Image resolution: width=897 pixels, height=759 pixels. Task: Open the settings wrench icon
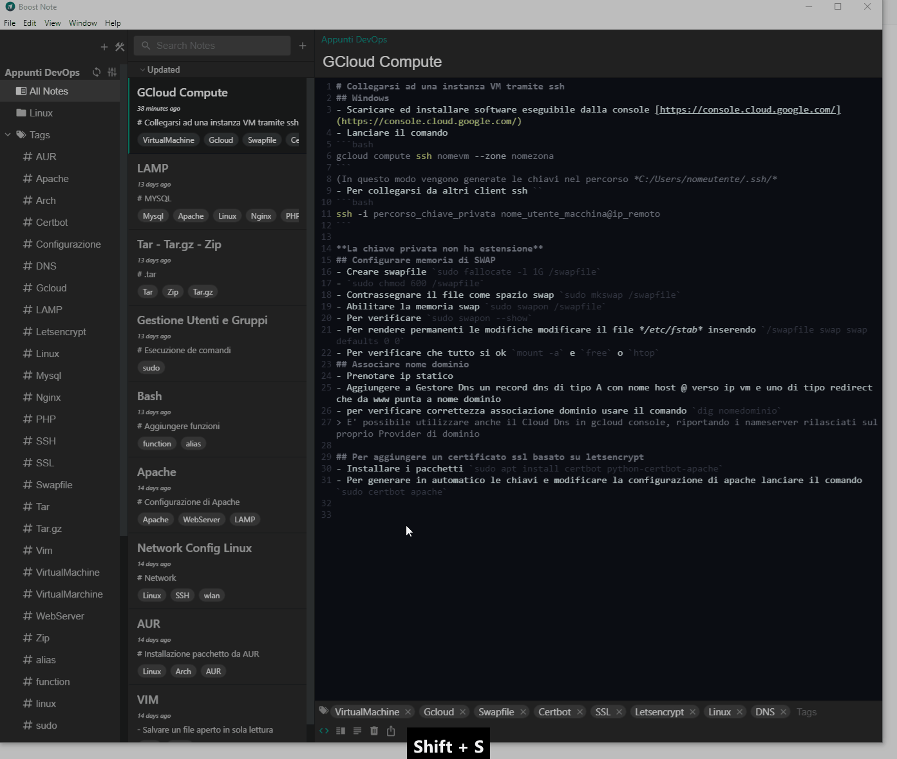pos(120,46)
